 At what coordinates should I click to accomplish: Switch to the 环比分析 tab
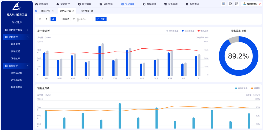[x=45, y=11]
